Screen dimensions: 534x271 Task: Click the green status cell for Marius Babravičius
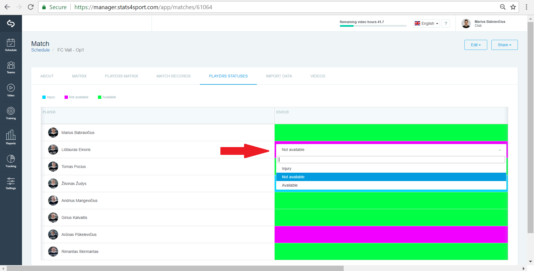tap(391, 133)
